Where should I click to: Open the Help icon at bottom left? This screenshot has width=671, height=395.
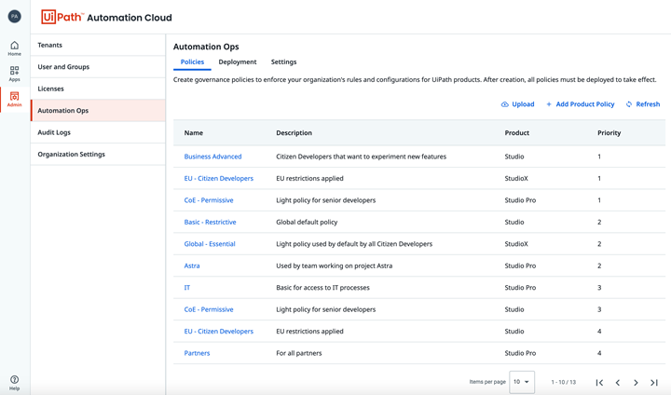click(x=14, y=382)
